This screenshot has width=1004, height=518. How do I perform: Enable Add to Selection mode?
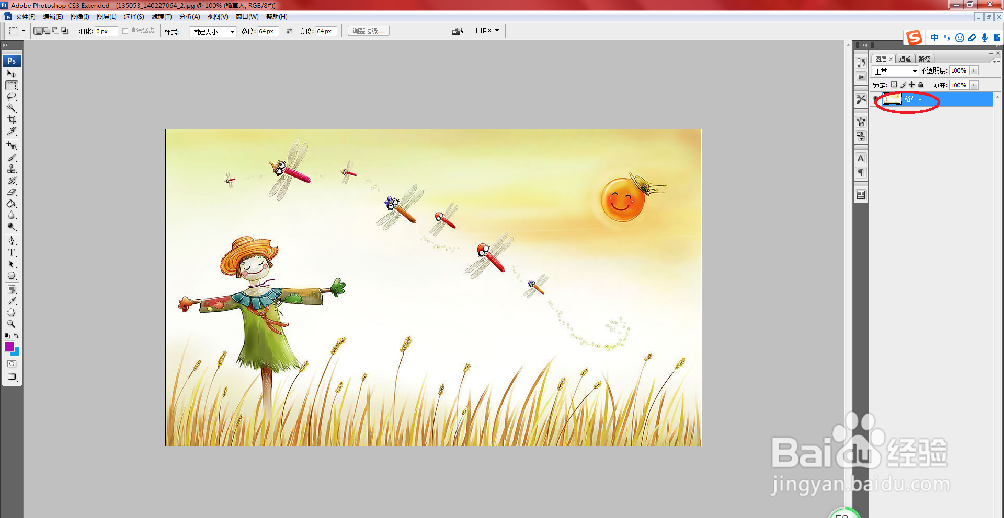point(47,31)
